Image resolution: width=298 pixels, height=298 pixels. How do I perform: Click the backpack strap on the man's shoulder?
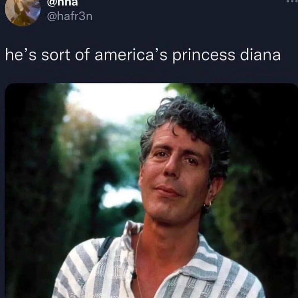pos(105,248)
